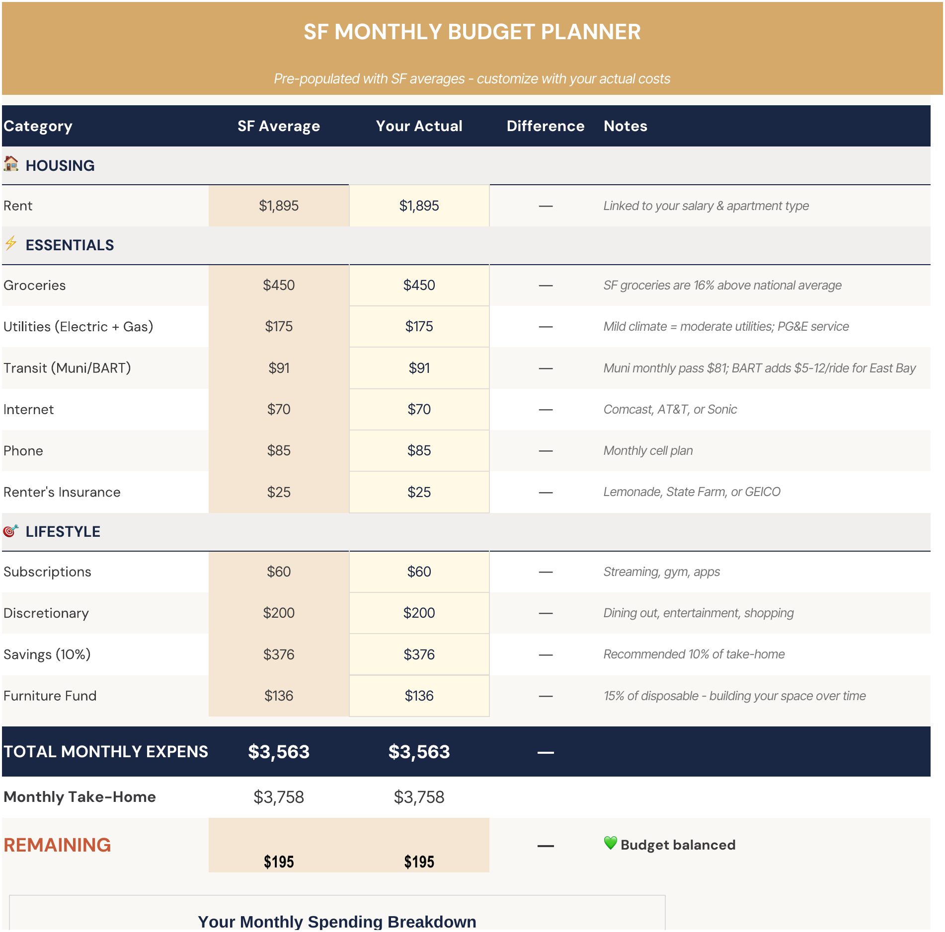Click the note "Recommended 10% of take-home"
Screen dimensions: 945x932
coord(694,654)
